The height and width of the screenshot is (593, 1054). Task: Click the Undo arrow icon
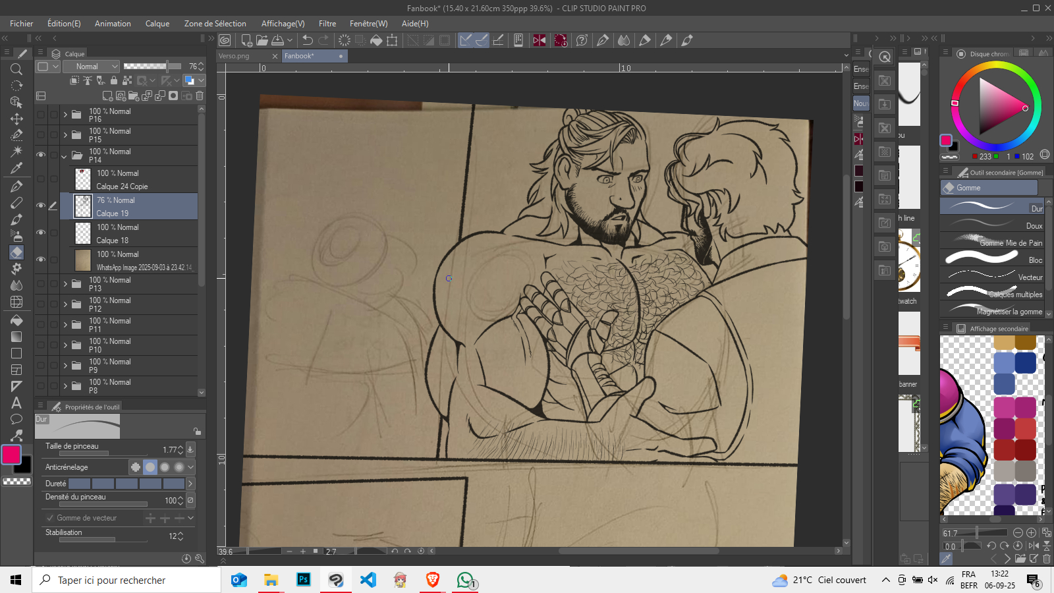[307, 40]
